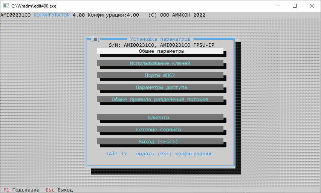Close the Установка параметров dialog via its box
This screenshot has width=321, height=193.
point(95,39)
